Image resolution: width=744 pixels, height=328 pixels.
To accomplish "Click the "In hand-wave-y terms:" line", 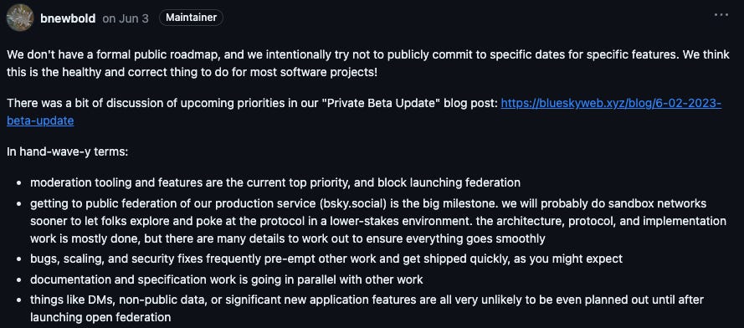I will [x=68, y=152].
